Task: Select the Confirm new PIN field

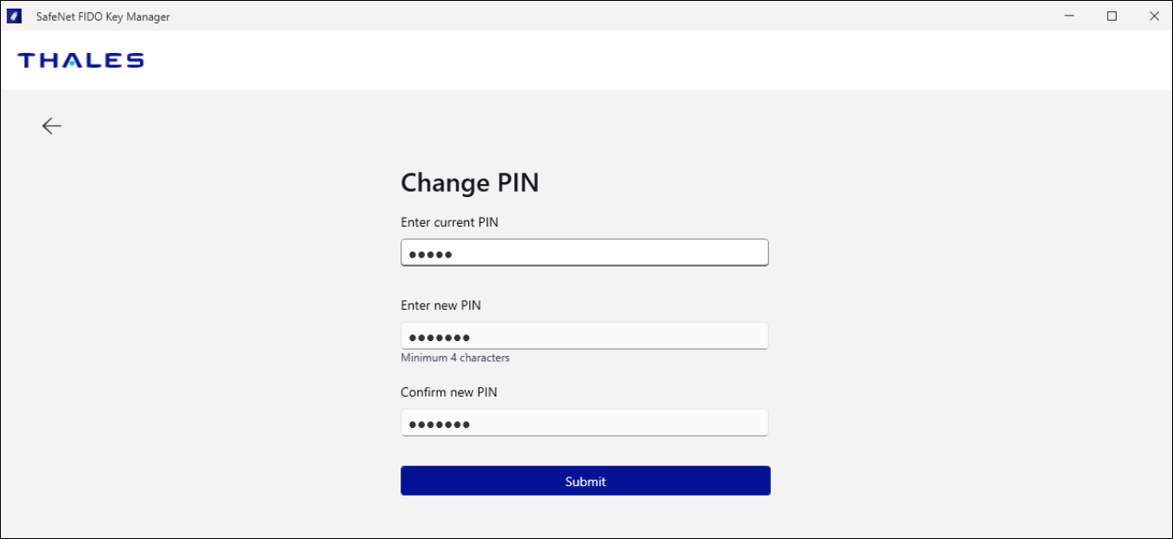Action: [608, 423]
